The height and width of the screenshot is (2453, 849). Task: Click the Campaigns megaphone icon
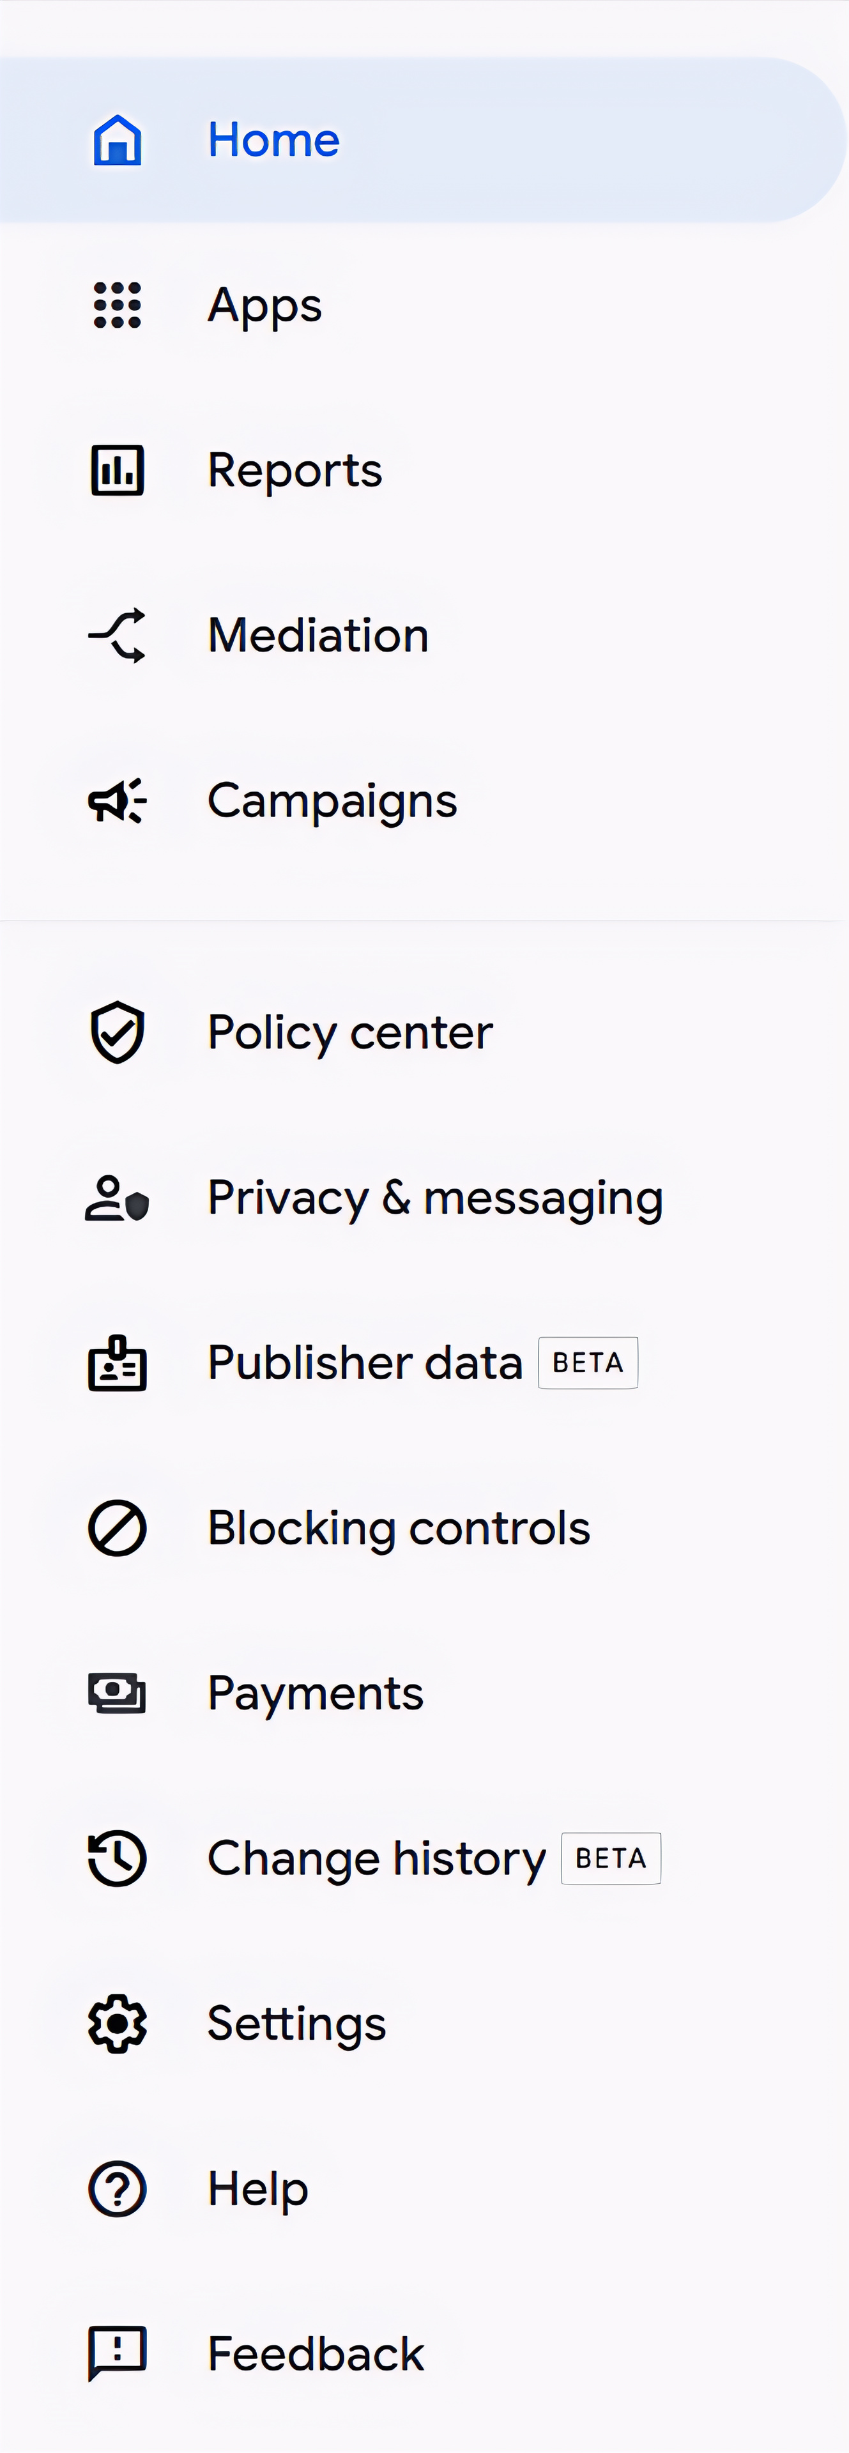(116, 801)
